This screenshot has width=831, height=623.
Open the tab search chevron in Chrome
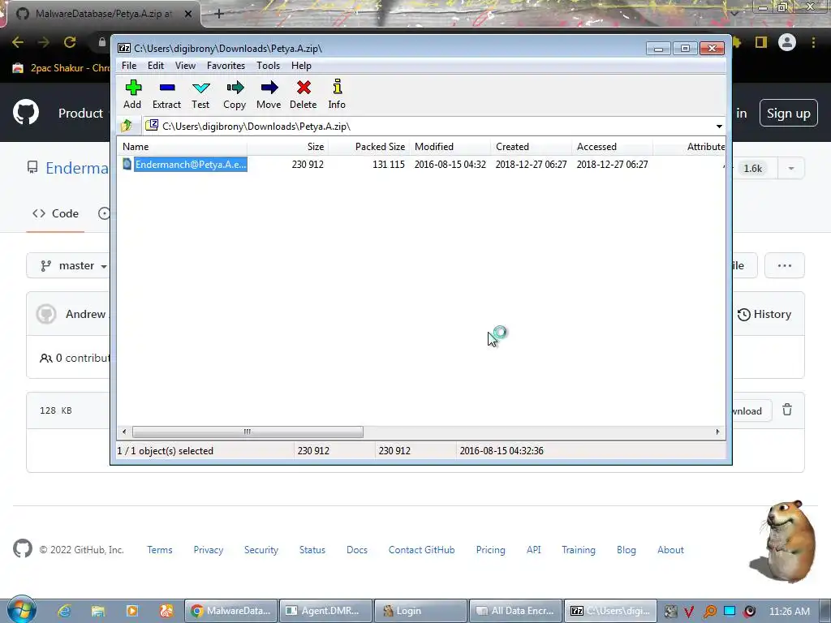click(734, 13)
